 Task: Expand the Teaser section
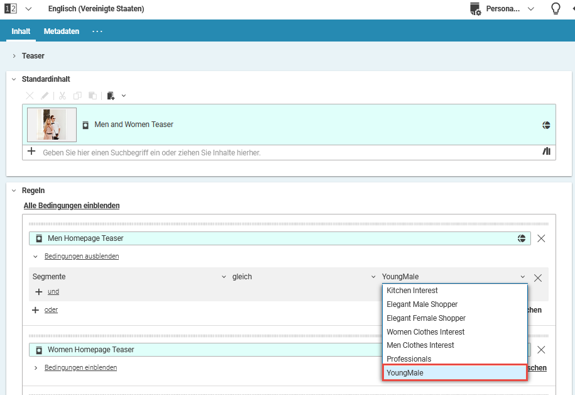[x=14, y=56]
